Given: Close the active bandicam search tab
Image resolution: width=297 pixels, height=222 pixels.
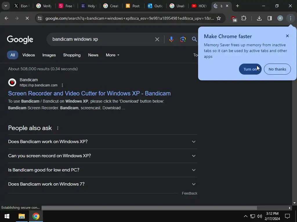Looking at the screenshot, I should (x=227, y=6).
